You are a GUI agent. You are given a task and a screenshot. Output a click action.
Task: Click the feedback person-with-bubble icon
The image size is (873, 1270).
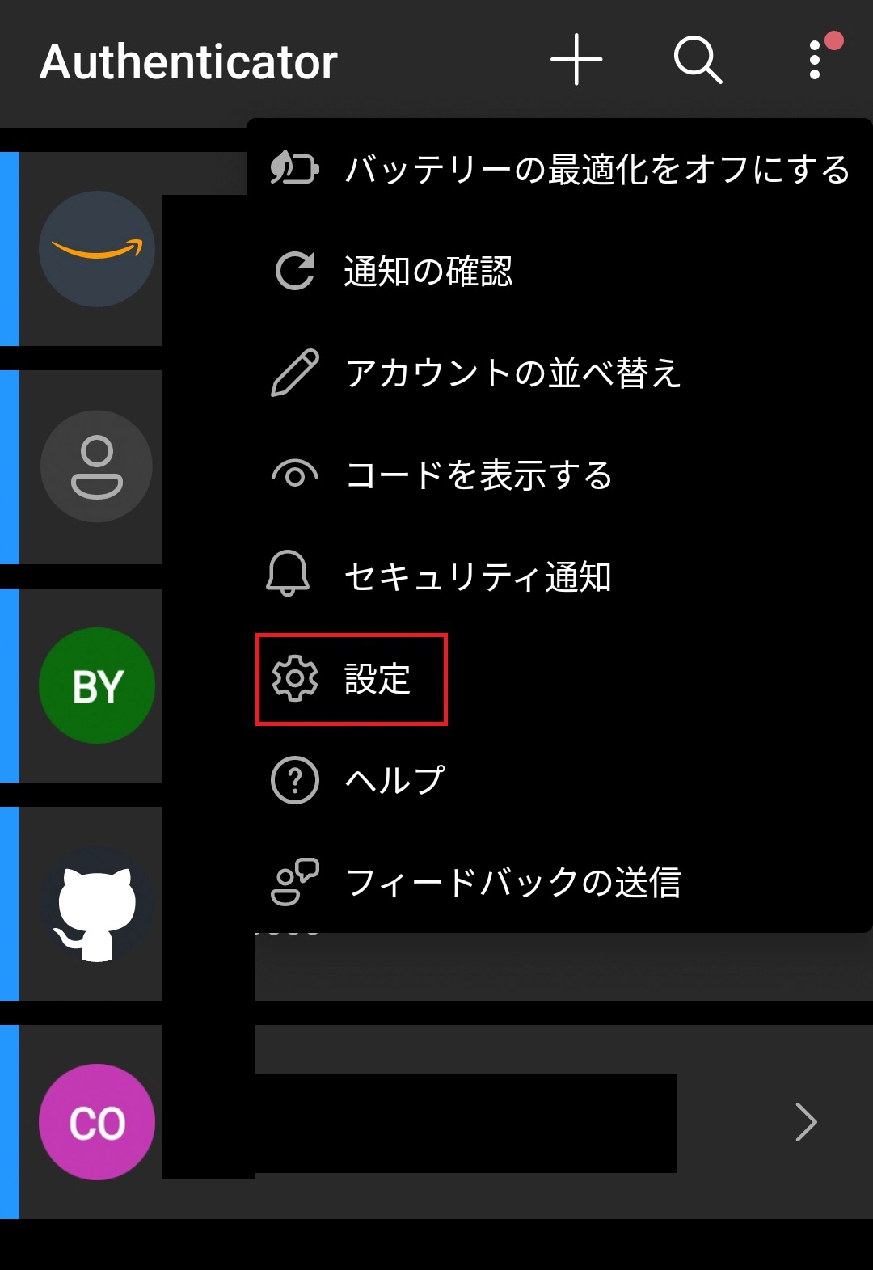pyautogui.click(x=295, y=881)
